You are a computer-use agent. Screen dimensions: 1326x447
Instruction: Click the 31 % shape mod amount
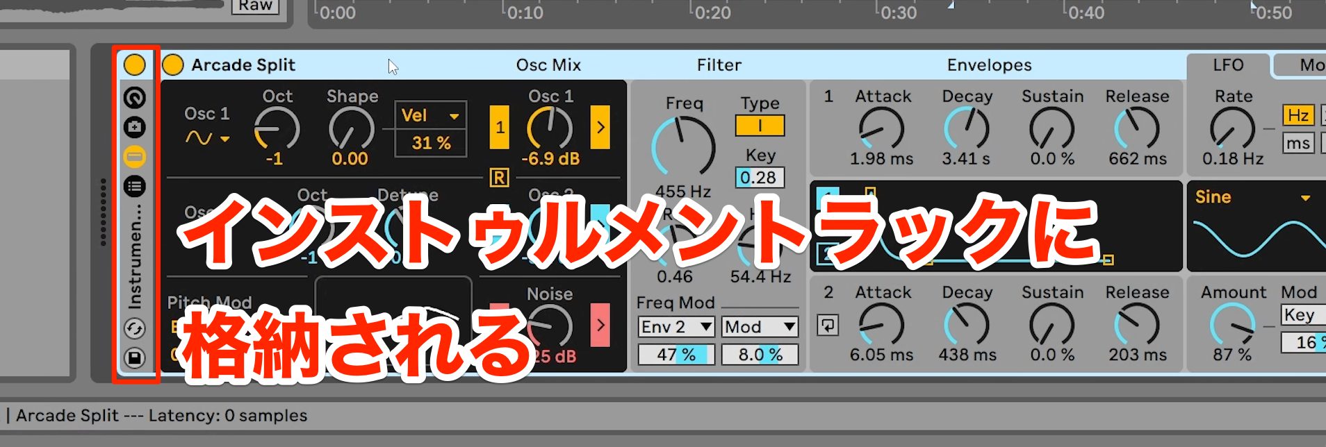click(431, 143)
